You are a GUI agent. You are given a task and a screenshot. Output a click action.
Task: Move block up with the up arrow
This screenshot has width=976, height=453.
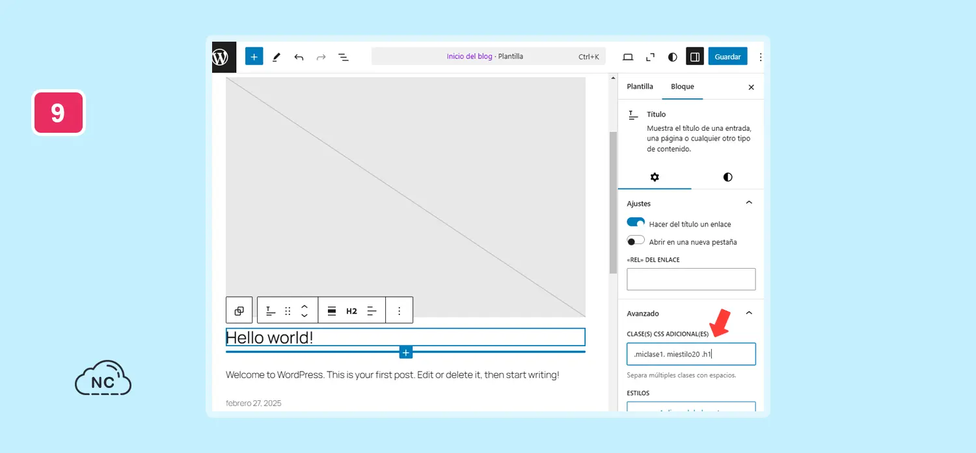pos(304,305)
